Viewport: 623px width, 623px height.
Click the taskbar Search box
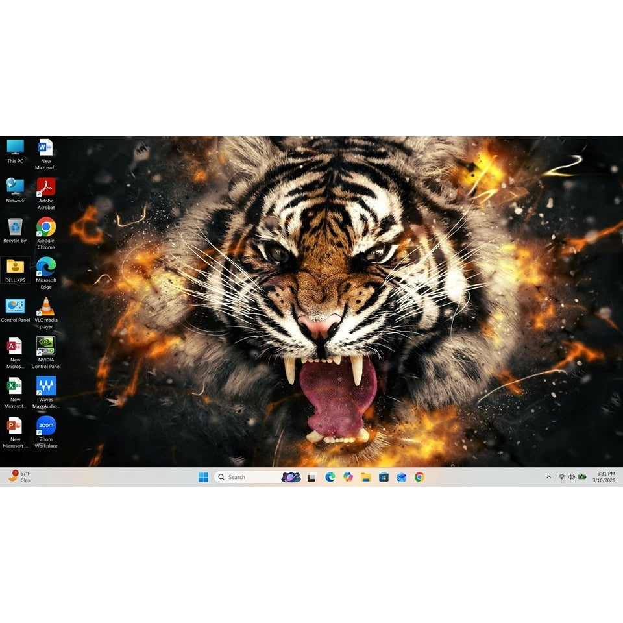[x=250, y=477]
